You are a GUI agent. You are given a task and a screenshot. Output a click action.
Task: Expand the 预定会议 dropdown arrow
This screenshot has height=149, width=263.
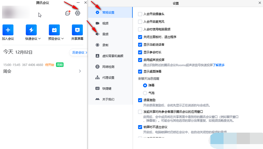click(63, 39)
